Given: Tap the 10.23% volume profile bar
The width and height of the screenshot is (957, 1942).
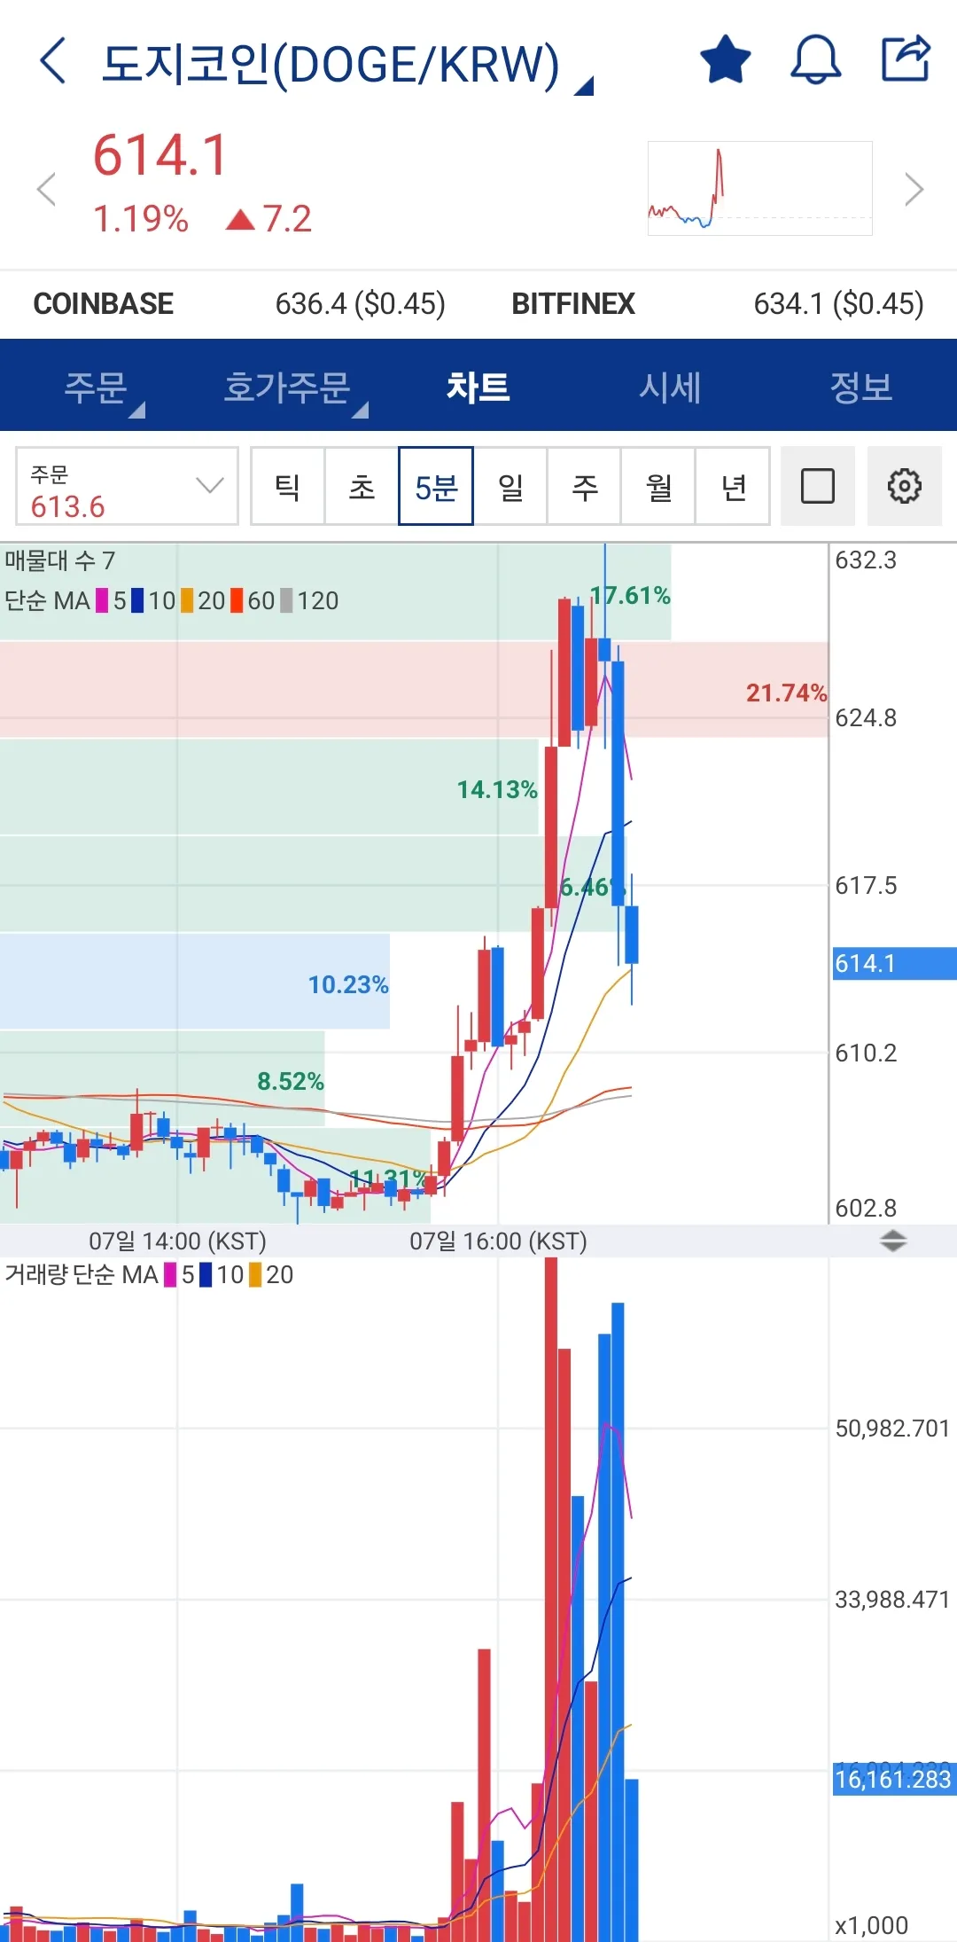Looking at the screenshot, I should (x=195, y=982).
